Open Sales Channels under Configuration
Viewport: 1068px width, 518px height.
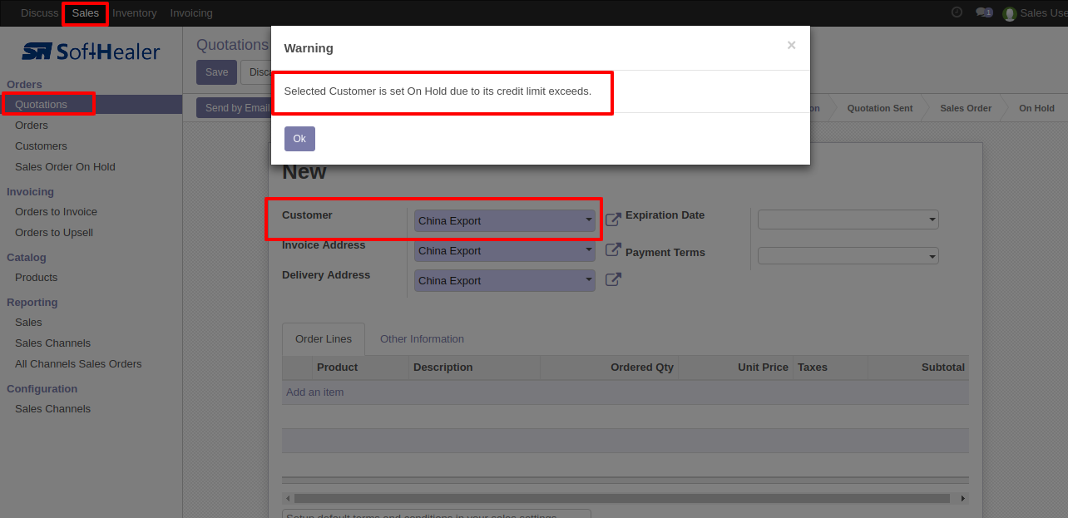coord(52,408)
